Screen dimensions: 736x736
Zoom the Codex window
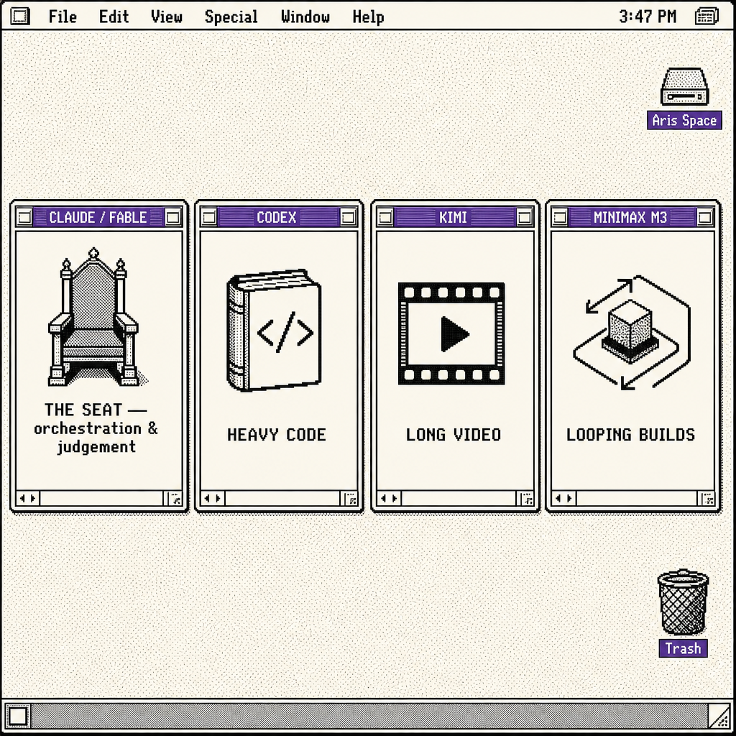[348, 217]
